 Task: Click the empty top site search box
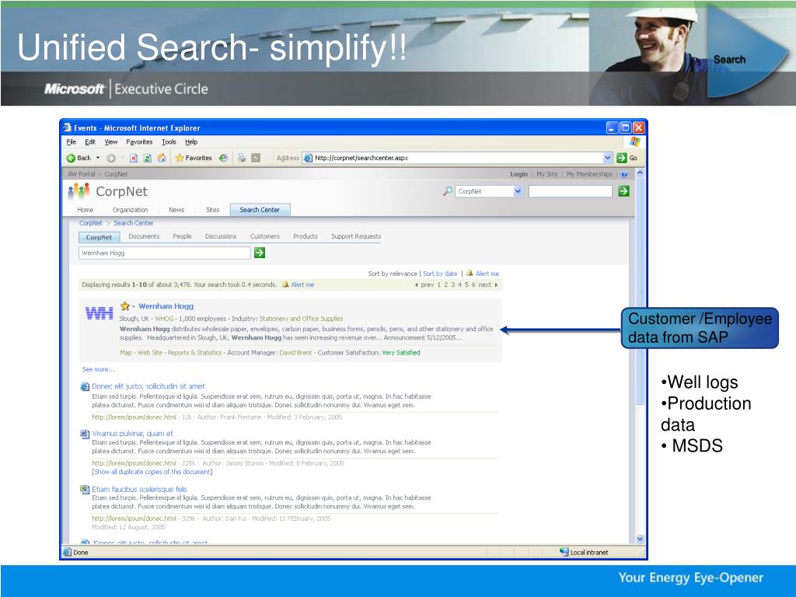click(570, 191)
